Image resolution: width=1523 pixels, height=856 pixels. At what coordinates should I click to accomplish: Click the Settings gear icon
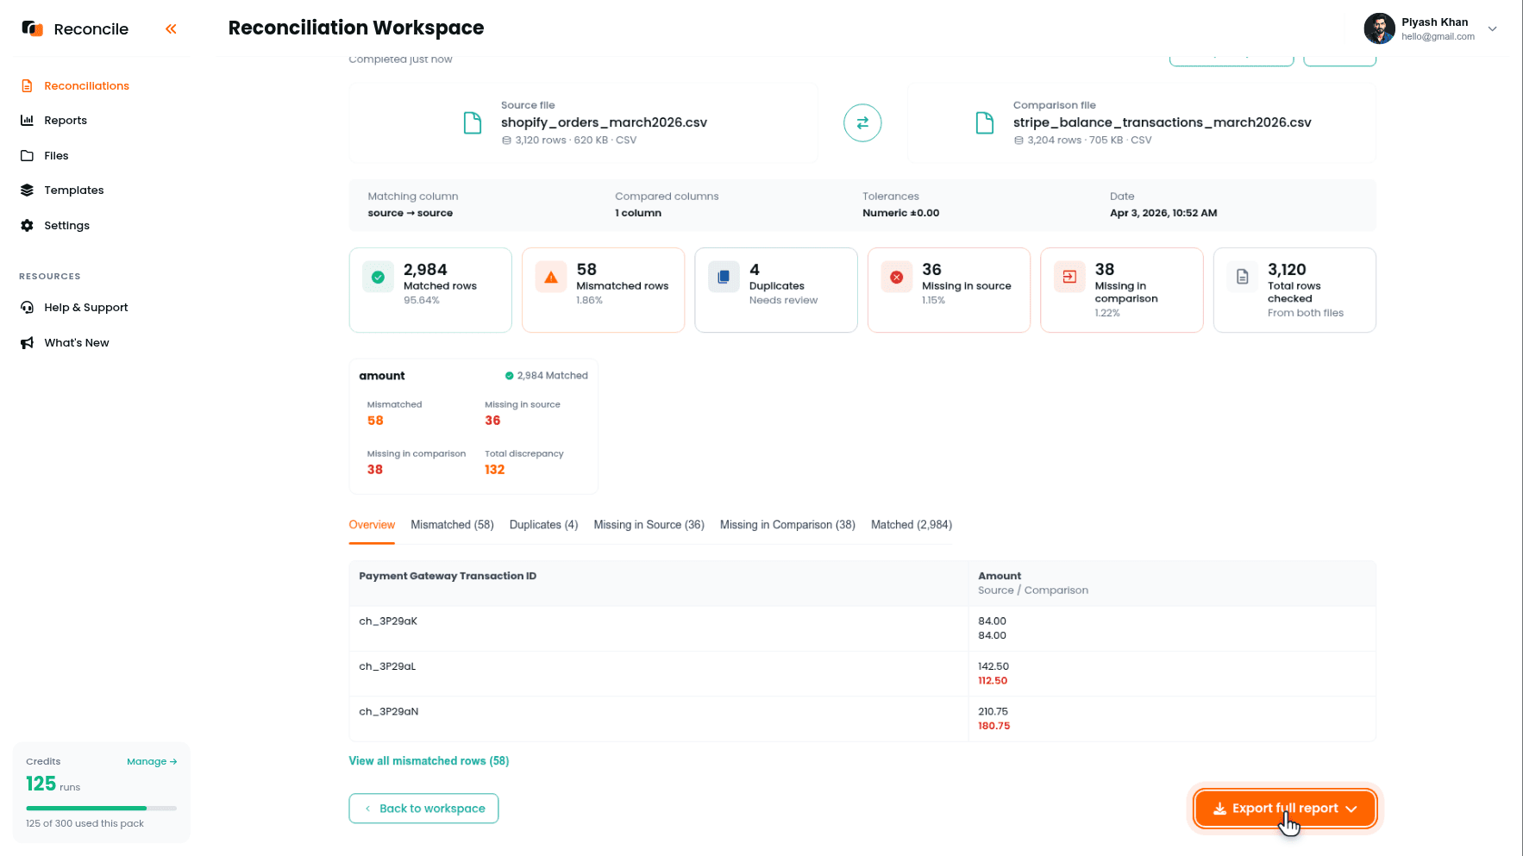click(x=27, y=225)
